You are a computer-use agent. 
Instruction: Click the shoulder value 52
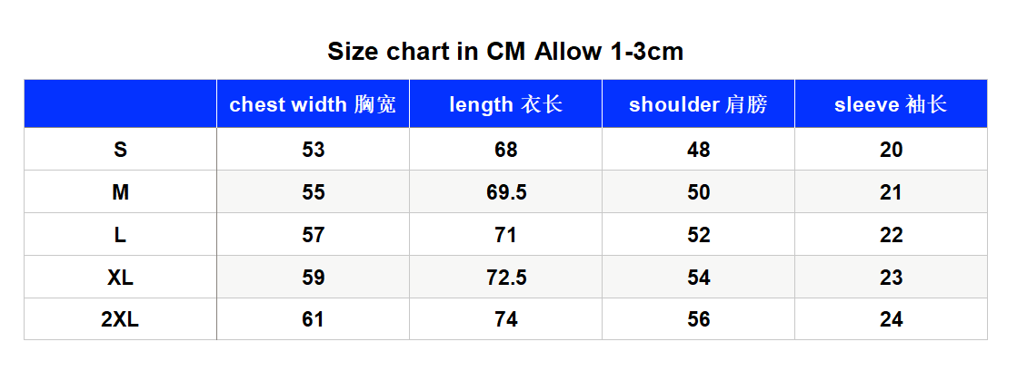pos(699,235)
